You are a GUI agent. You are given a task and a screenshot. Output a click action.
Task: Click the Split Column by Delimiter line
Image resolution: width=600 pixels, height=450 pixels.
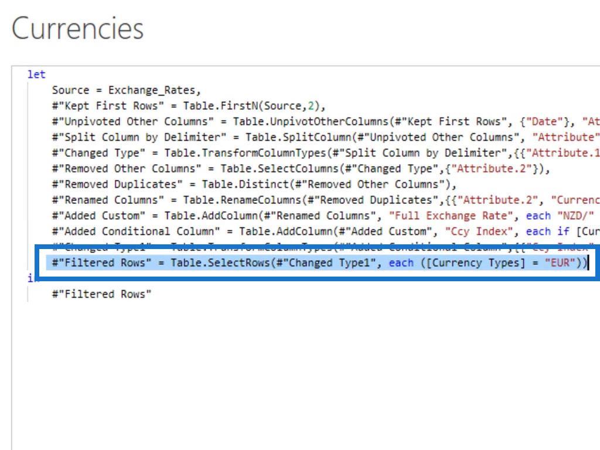326,137
